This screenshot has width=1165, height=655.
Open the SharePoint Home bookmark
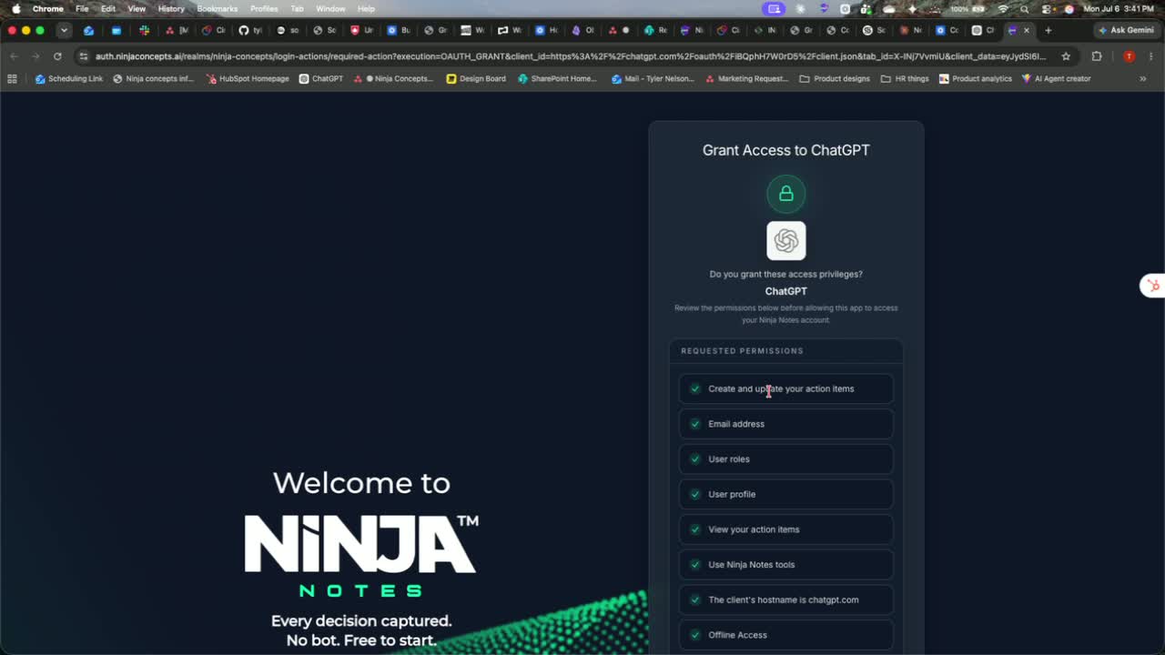pos(557,79)
